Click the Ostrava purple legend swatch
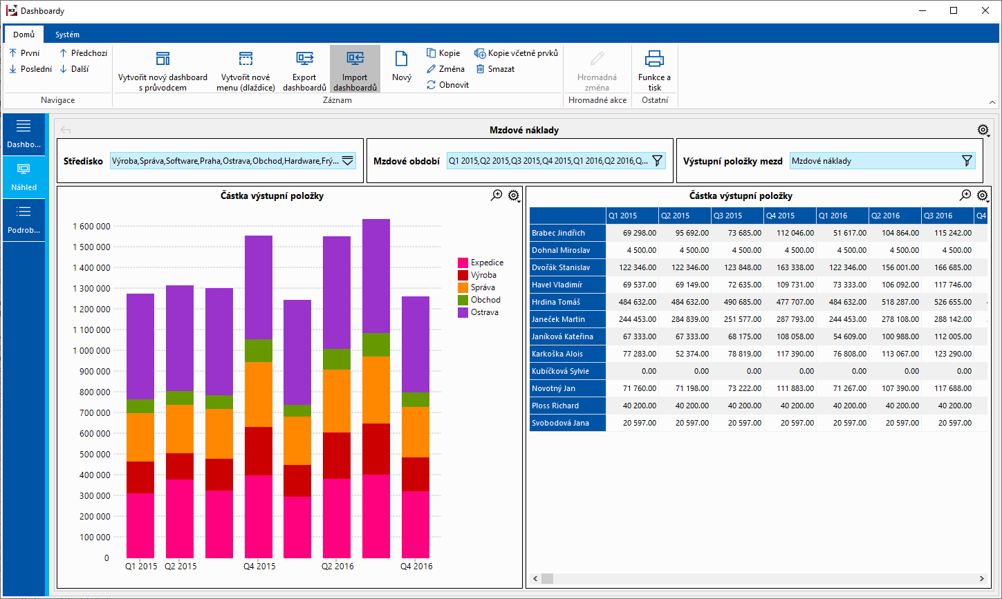 [463, 312]
